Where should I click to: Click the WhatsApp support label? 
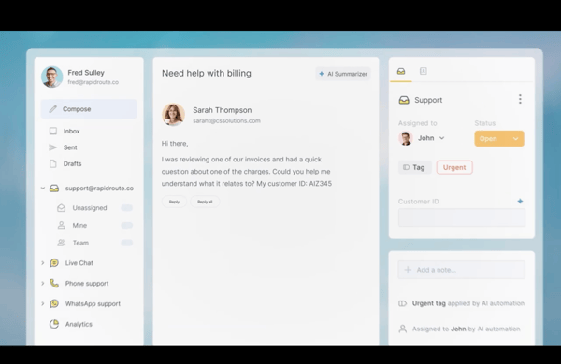(x=93, y=303)
